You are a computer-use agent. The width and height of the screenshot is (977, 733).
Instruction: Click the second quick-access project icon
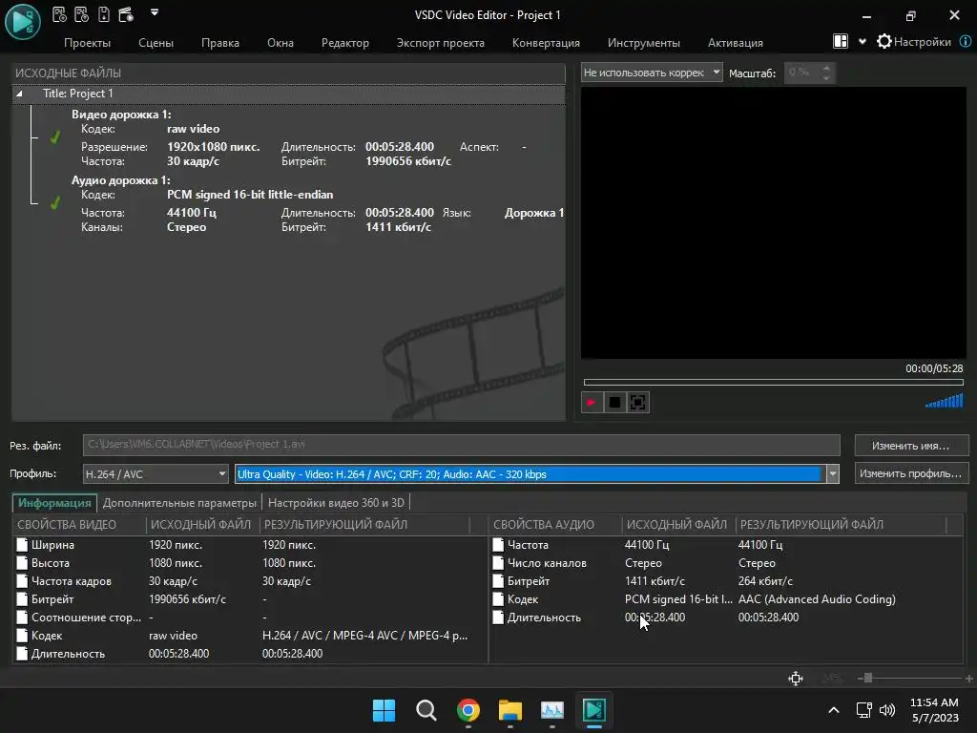(82, 13)
